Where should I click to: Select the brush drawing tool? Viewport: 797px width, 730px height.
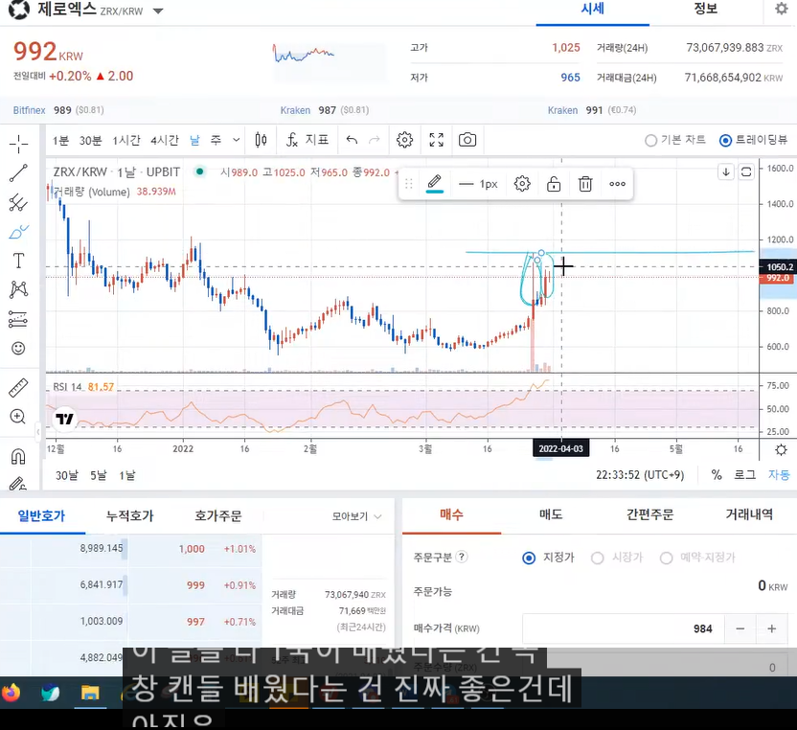click(18, 232)
